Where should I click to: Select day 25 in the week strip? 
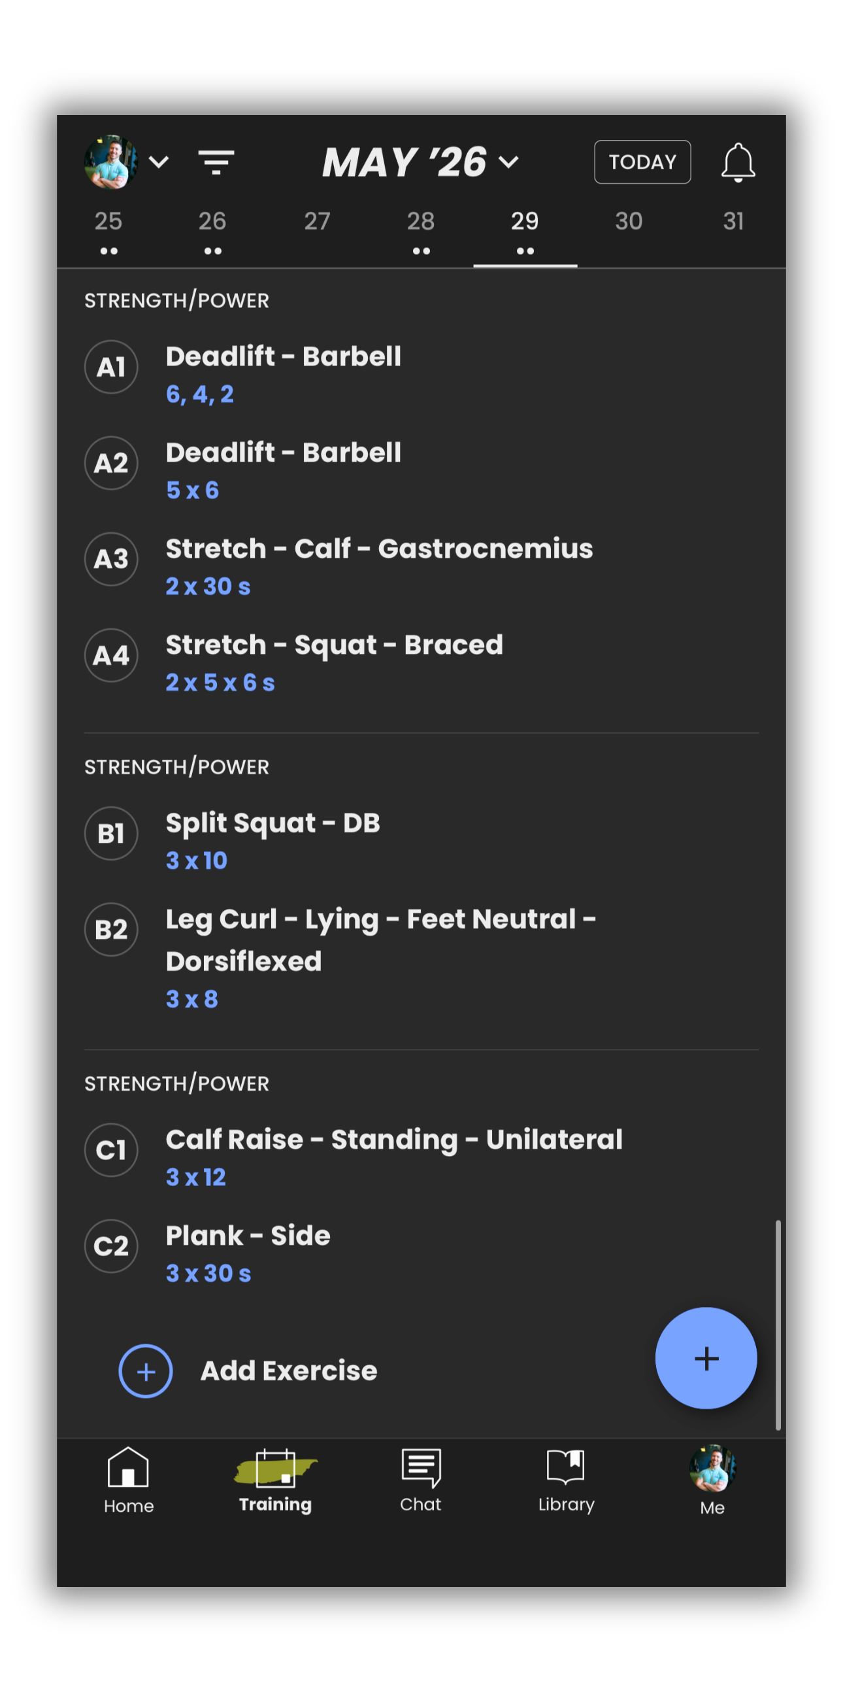[x=108, y=231]
